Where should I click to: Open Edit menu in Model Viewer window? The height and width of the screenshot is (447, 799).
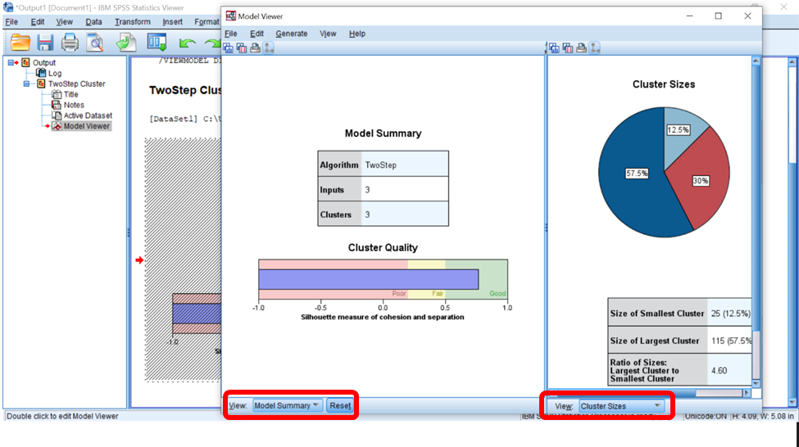256,34
